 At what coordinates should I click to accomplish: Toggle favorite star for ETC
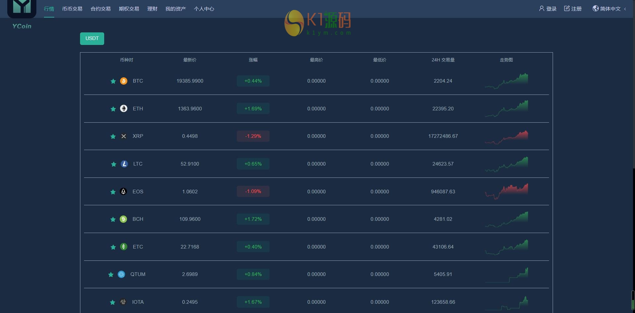click(113, 247)
